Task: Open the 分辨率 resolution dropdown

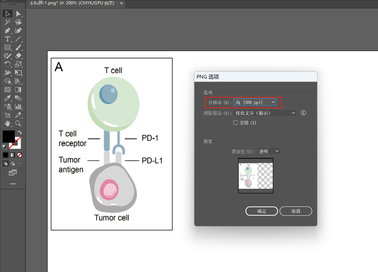Action: tap(255, 102)
